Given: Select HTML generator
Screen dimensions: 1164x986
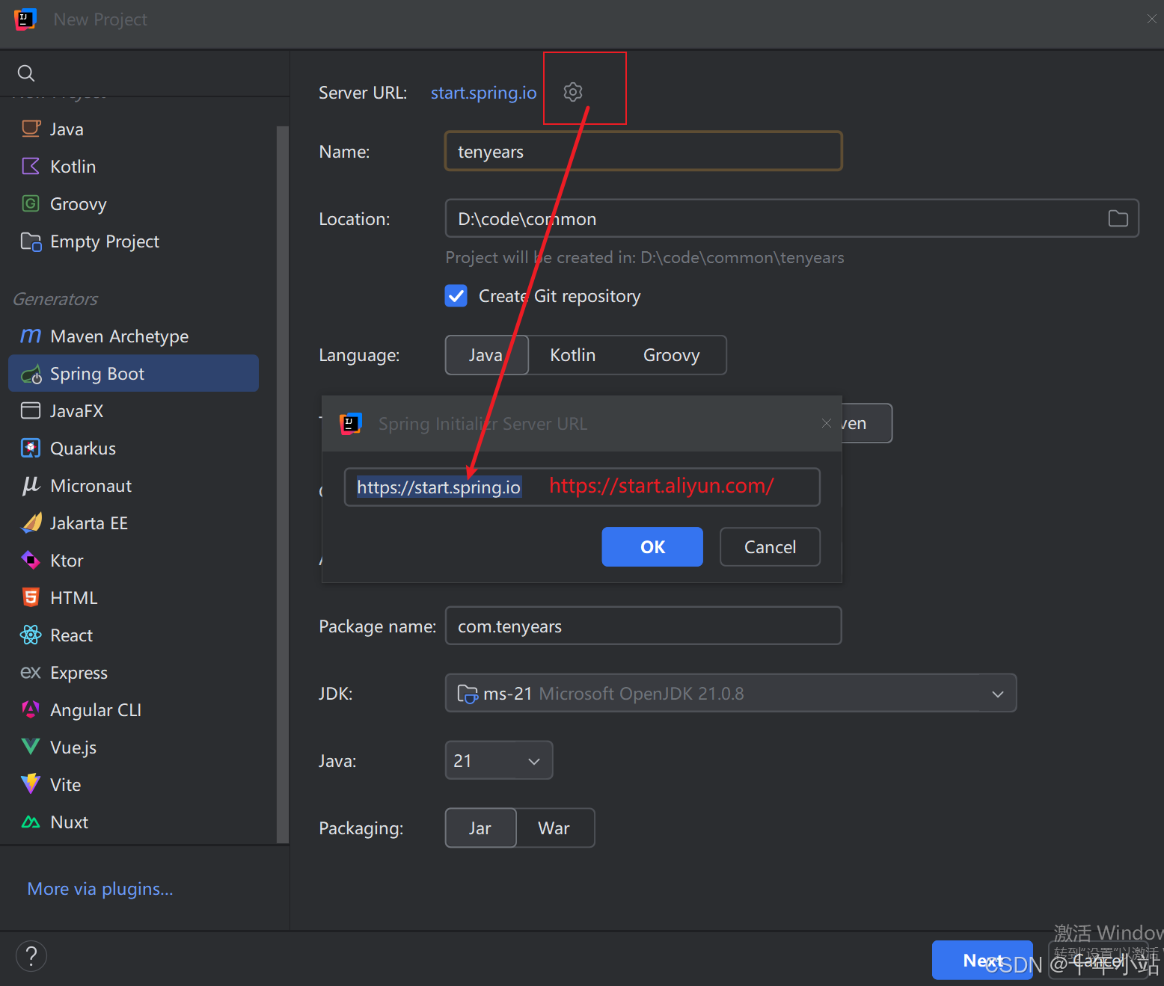Looking at the screenshot, I should 133,597.
